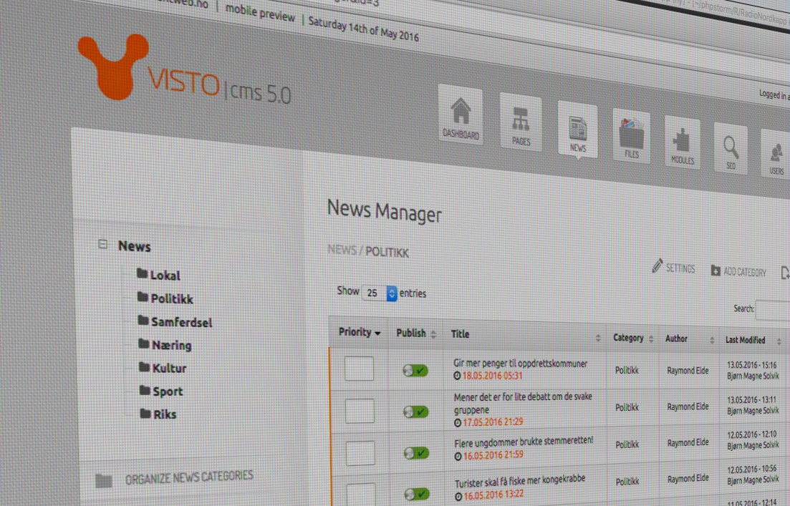
Task: Toggle publish for 'Mener det er for lite debatt'
Action: click(x=415, y=412)
